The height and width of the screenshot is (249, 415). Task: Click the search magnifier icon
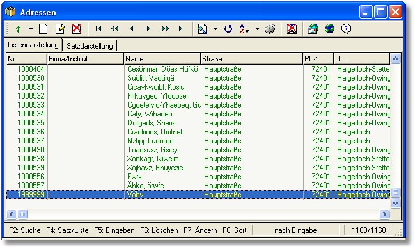[202, 29]
